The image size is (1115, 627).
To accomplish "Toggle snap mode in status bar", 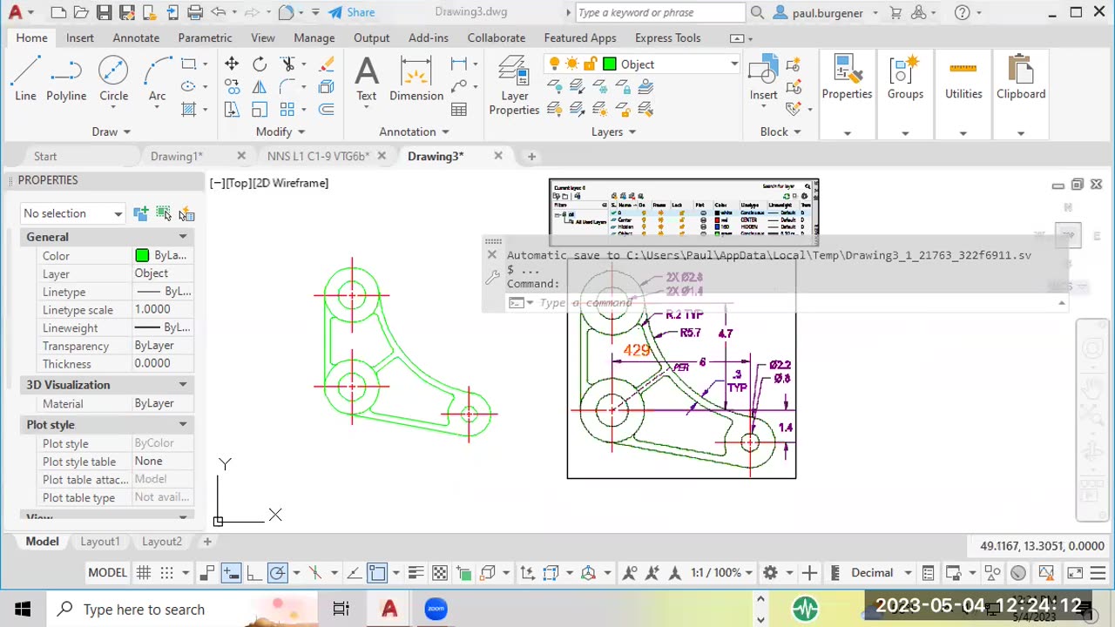I will coord(166,572).
